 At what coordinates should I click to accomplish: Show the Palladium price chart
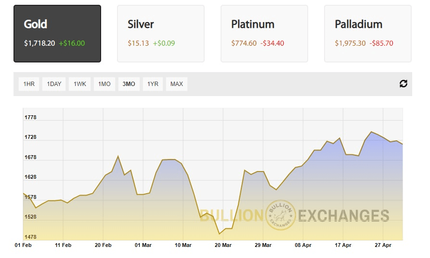tap(368, 34)
